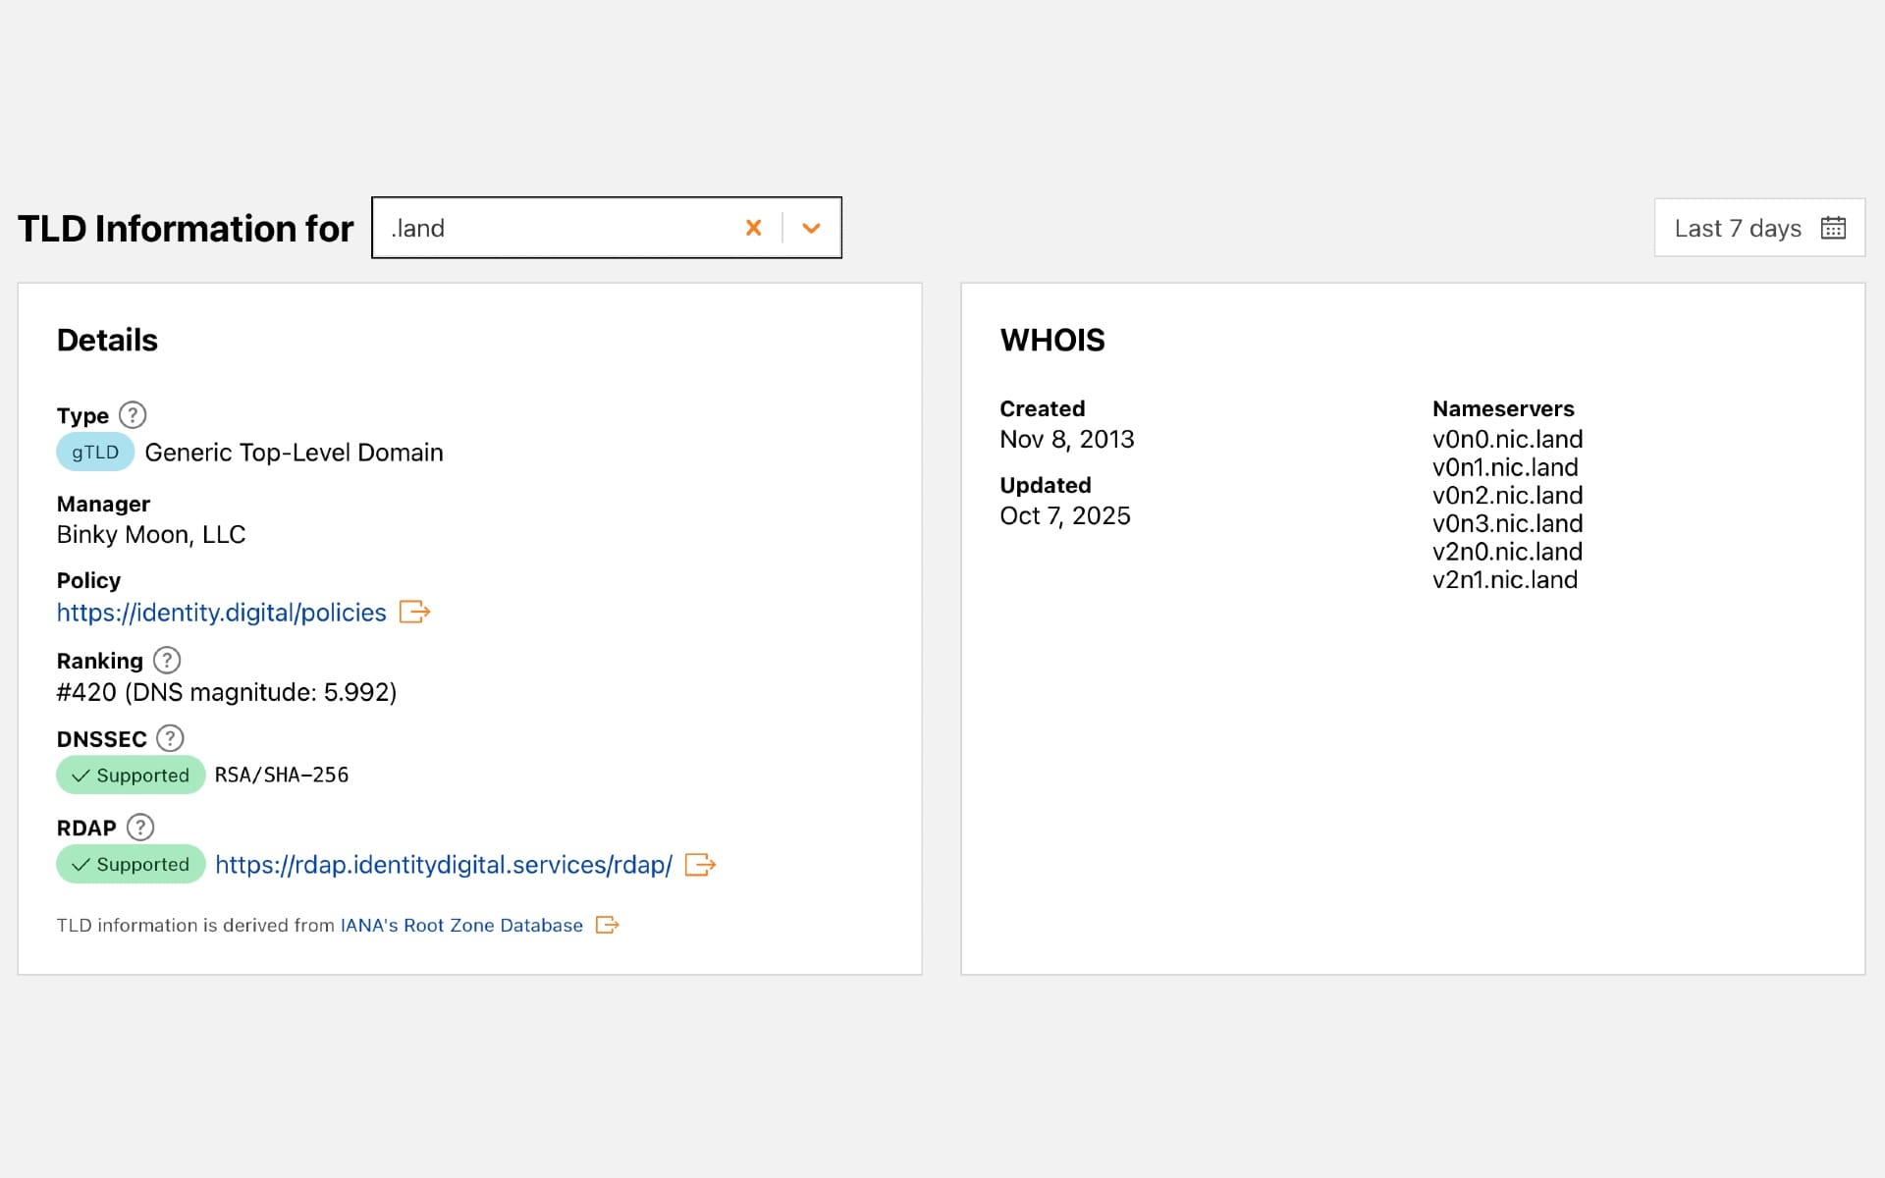1885x1178 pixels.
Task: Select the Details panel heading
Action: tap(107, 339)
